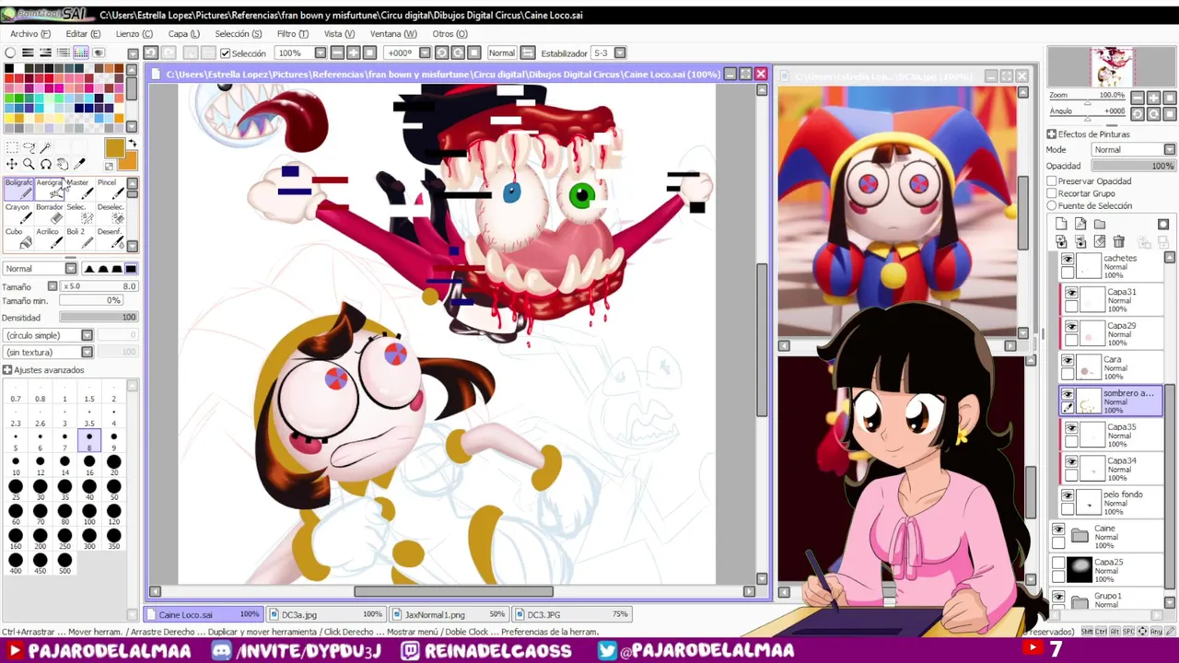Viewport: 1179px width, 663px height.
Task: Select the Master brush tool
Action: 78,189
